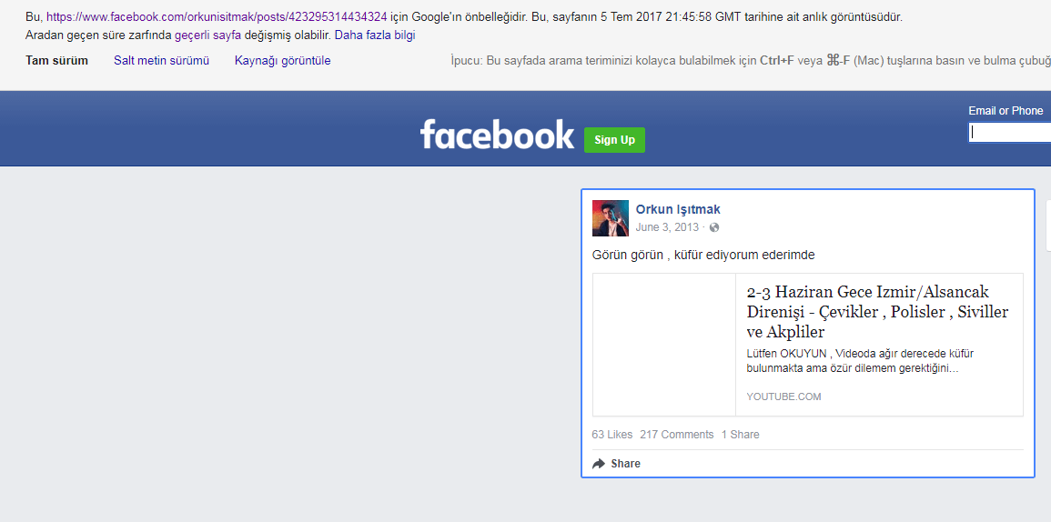Focus the Email or Phone input field

(1010, 133)
